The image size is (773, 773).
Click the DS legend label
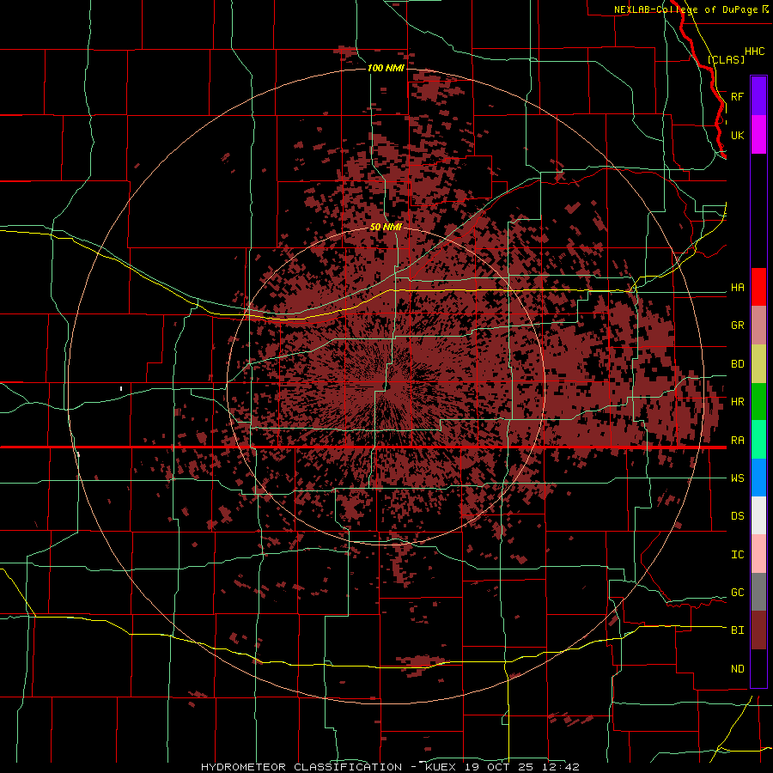737,515
